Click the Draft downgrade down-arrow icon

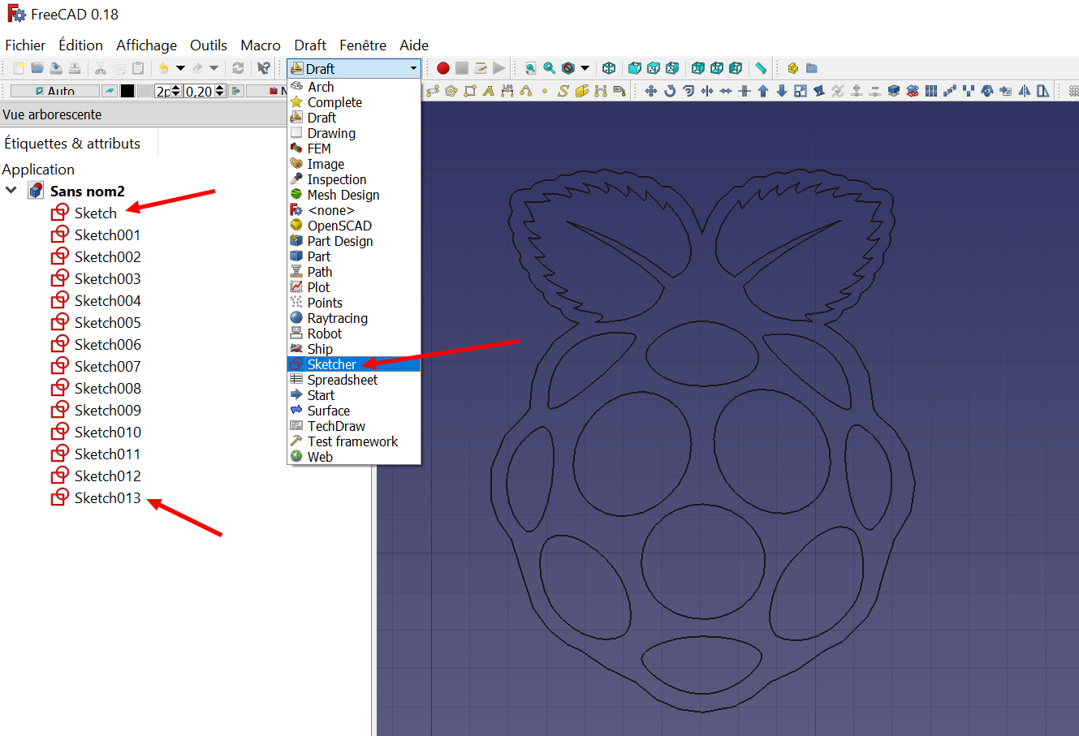[782, 91]
